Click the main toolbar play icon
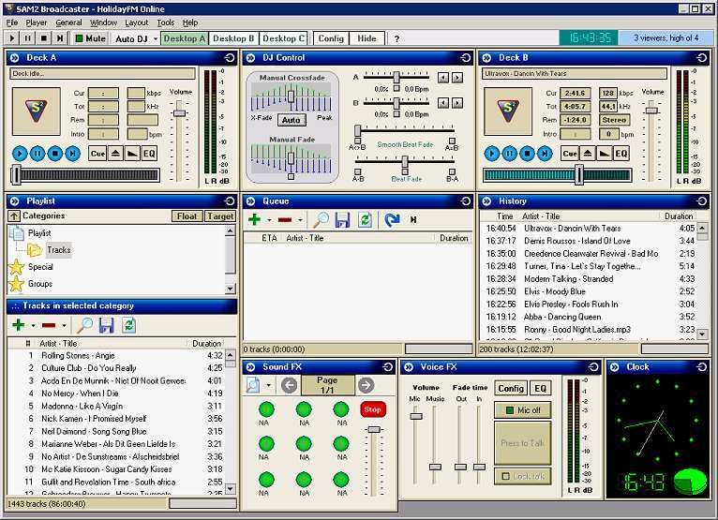The height and width of the screenshot is (520, 718). (12, 38)
